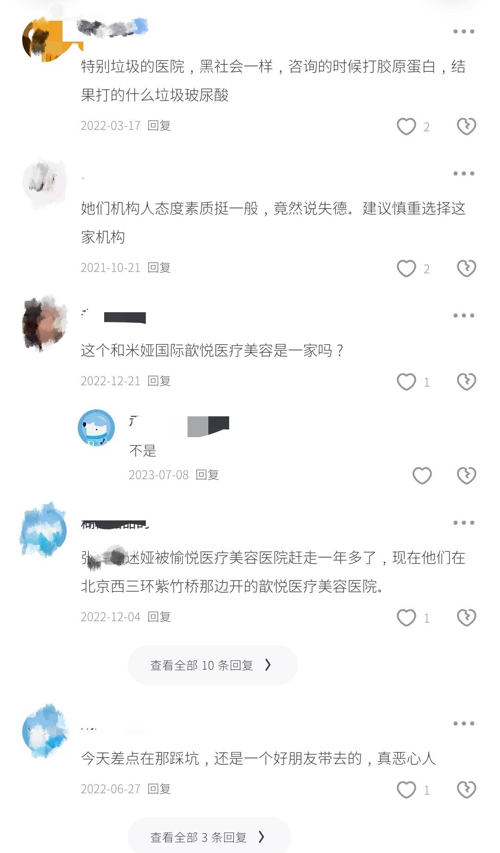
Task: Open more options on the 2022-12-04 comment
Action: click(x=463, y=523)
